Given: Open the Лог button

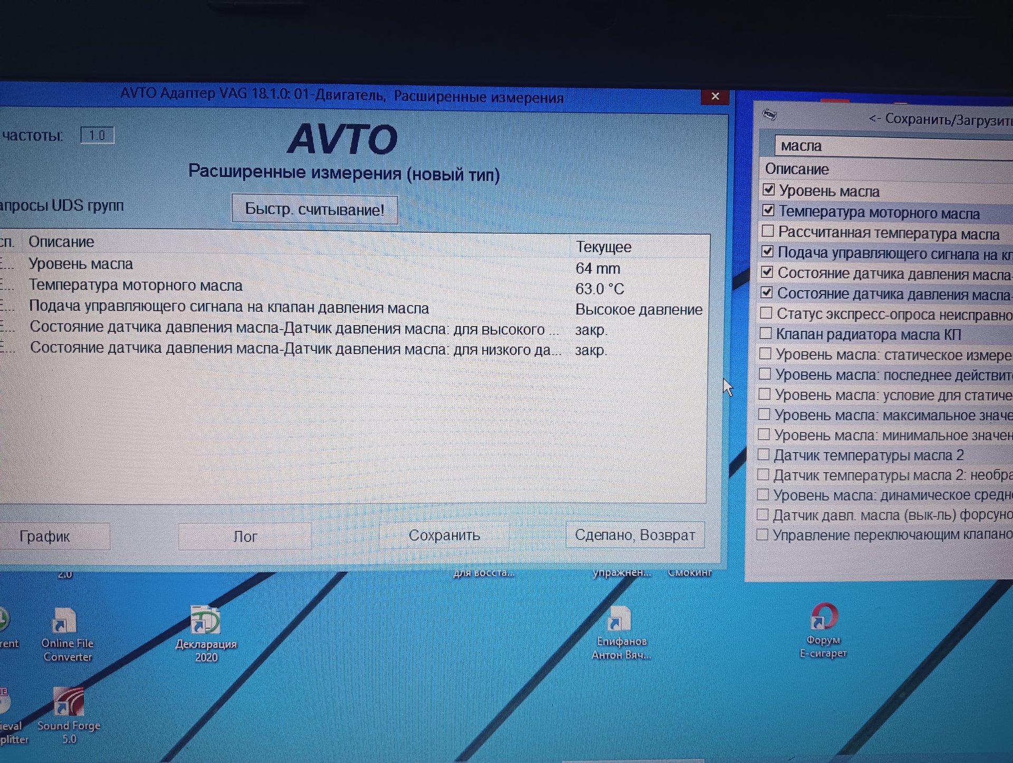Looking at the screenshot, I should coord(245,536).
